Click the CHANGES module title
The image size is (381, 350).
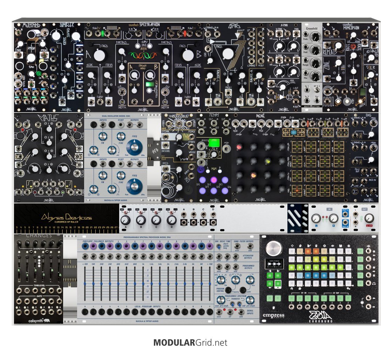[39, 236]
